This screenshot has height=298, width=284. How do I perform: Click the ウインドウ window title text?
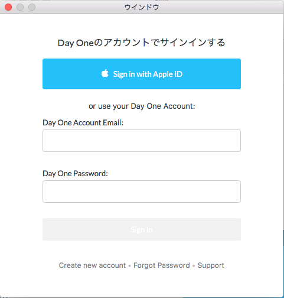142,7
